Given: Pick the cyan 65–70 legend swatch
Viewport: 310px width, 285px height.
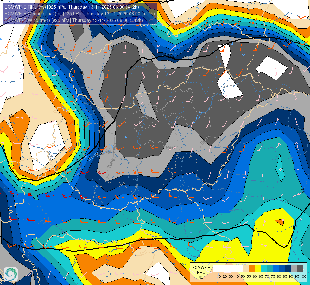Looking at the screenshot, I should pos(264,269).
